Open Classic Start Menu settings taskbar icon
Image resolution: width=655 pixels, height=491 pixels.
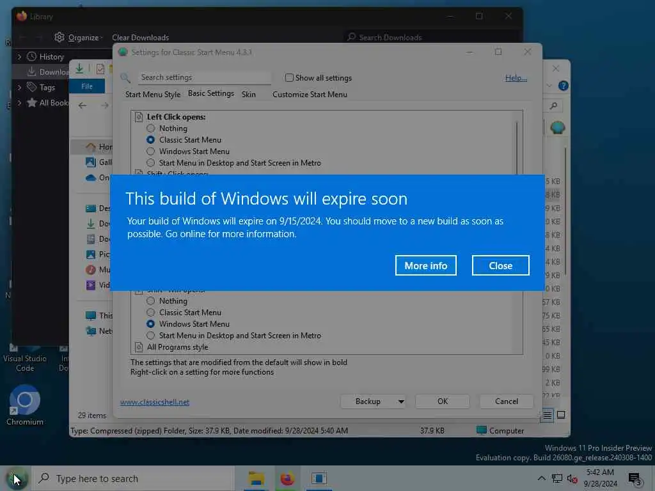(319, 478)
